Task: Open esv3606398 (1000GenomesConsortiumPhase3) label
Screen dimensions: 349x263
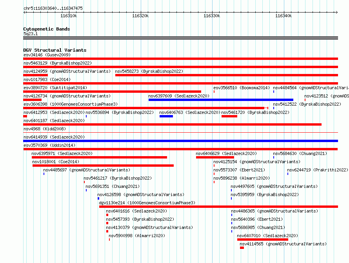Action: tap(71, 104)
